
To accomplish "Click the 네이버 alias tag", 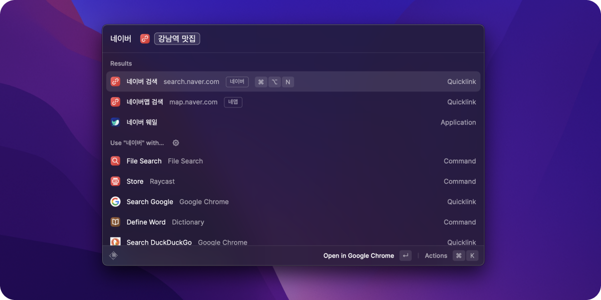I will pyautogui.click(x=237, y=81).
